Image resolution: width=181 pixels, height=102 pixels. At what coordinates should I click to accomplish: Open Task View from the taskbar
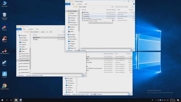tap(11, 100)
